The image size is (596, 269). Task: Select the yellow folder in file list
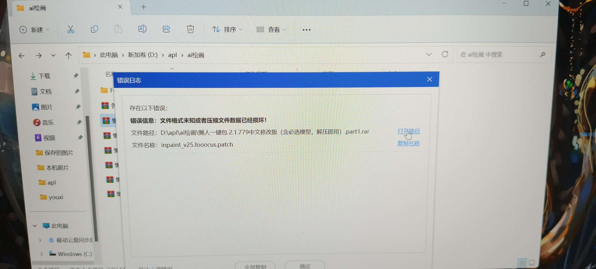click(x=104, y=90)
